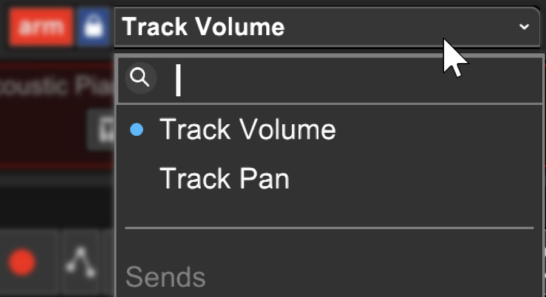Select Track Volume from the list
The image size is (546, 297).
click(x=248, y=130)
